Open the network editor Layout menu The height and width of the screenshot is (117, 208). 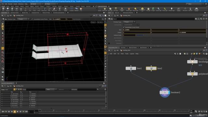pyautogui.click(x=132, y=54)
